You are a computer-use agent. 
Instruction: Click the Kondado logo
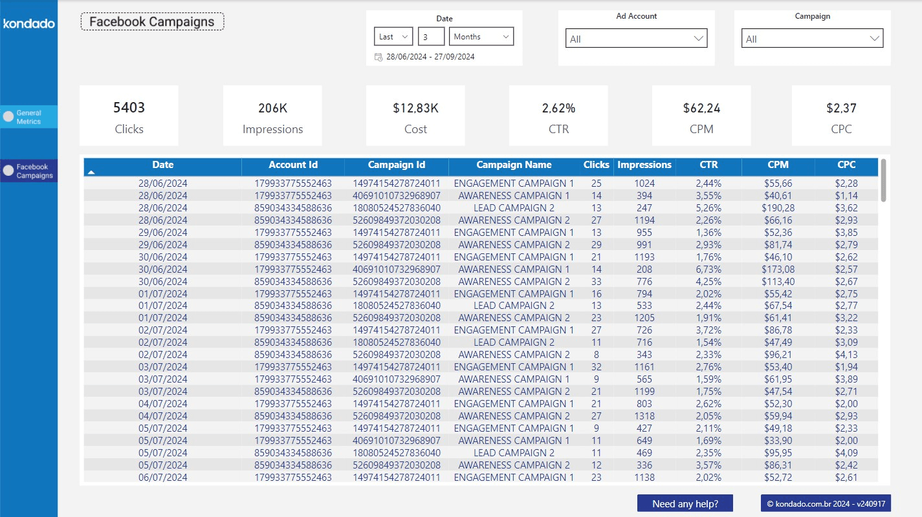[29, 24]
